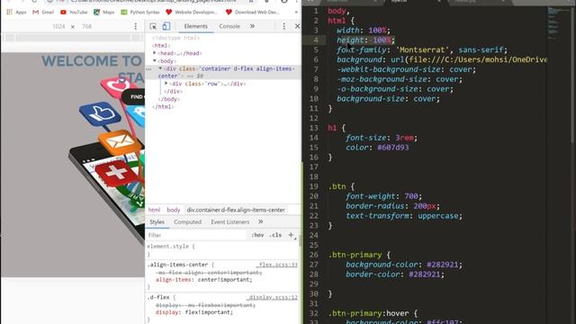Viewport: 576px width, 324px height.
Task: Click the height: 100% line in editor
Action: point(366,40)
